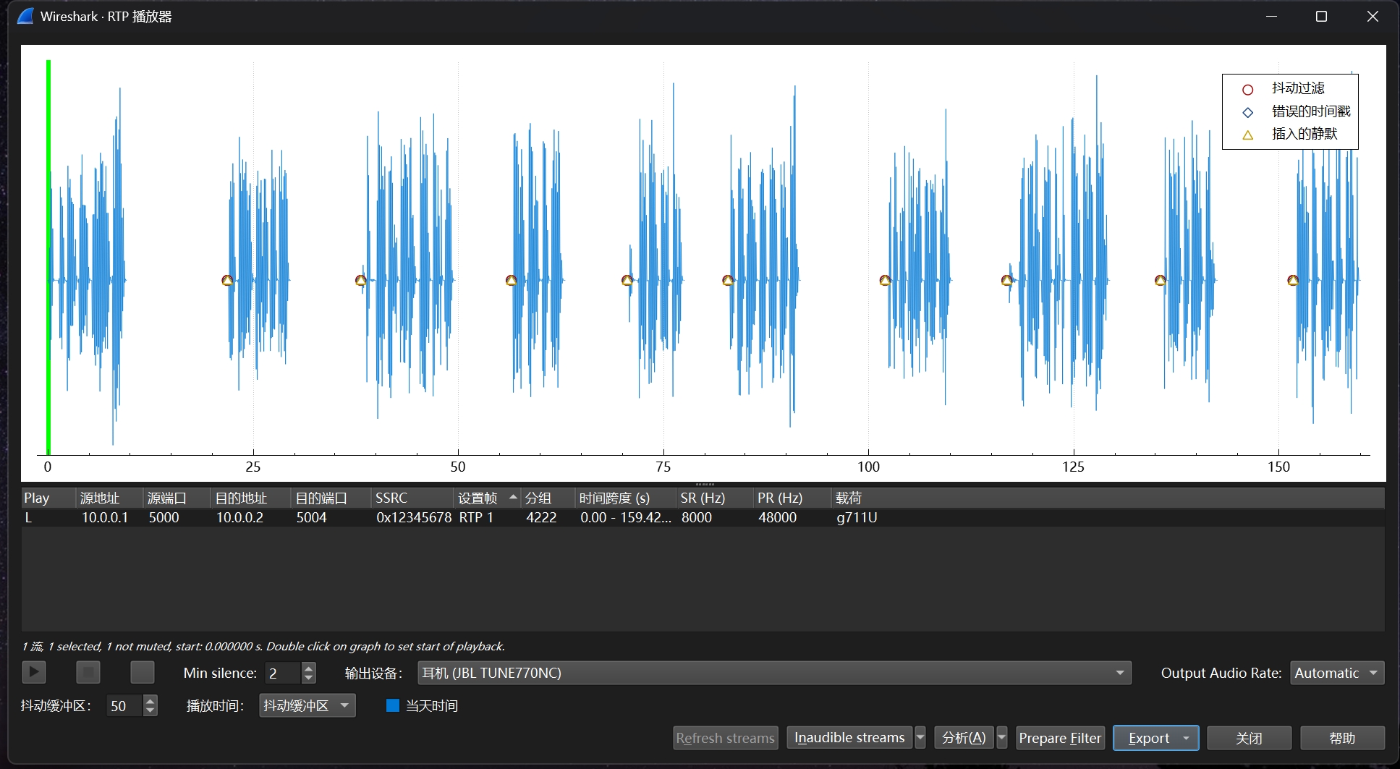Increase the Min silence spinner value
This screenshot has height=769, width=1400.
pos(309,668)
